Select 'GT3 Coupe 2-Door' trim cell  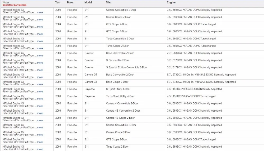[117, 32]
